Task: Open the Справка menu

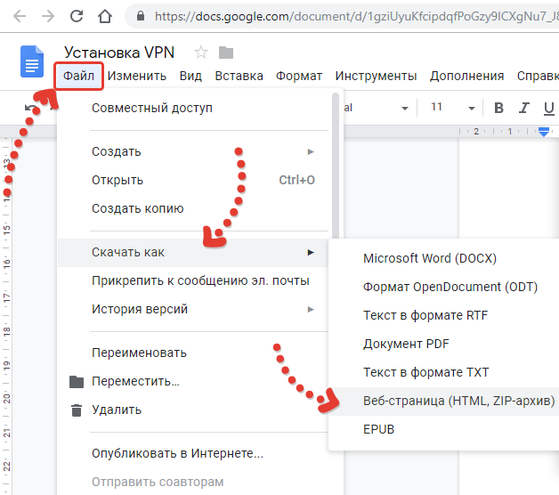Action: [x=538, y=76]
